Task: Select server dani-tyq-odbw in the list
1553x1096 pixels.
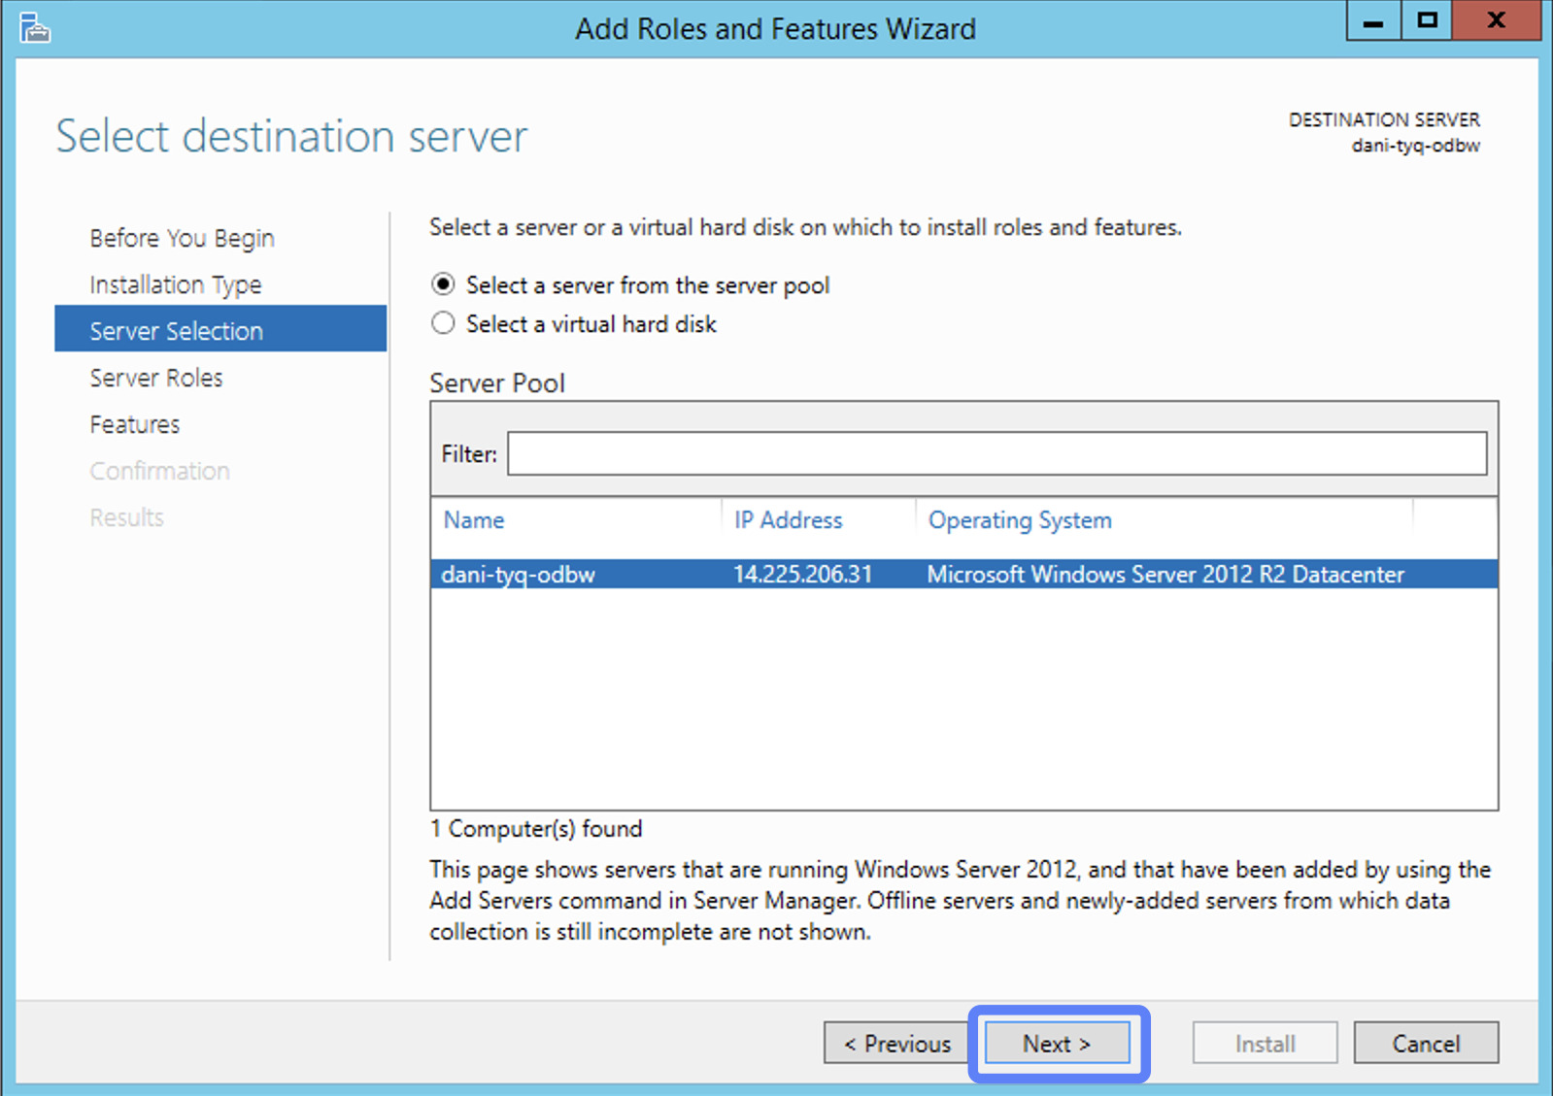Action: (x=518, y=575)
